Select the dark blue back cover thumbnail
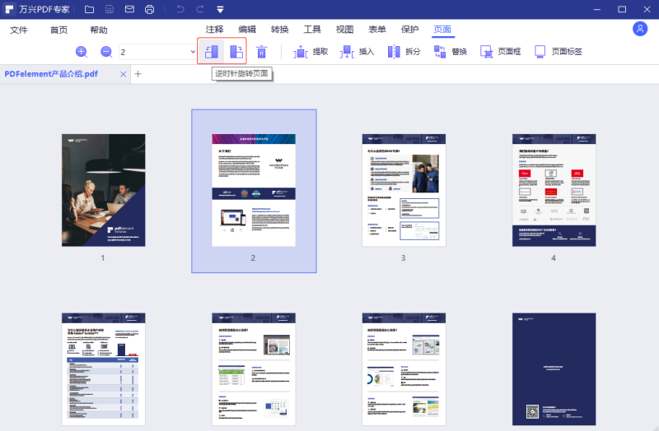659x431 pixels. point(554,368)
